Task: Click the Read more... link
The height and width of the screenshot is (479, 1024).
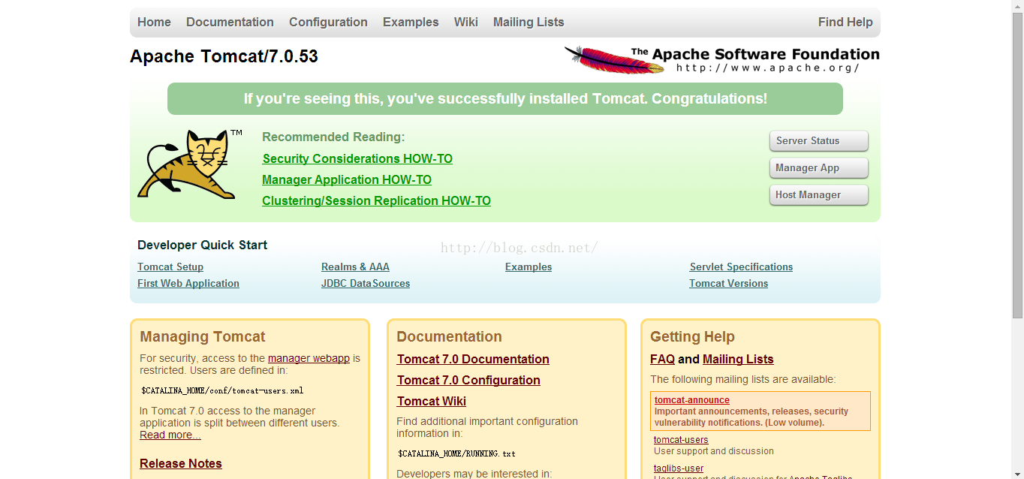Action: 170,435
